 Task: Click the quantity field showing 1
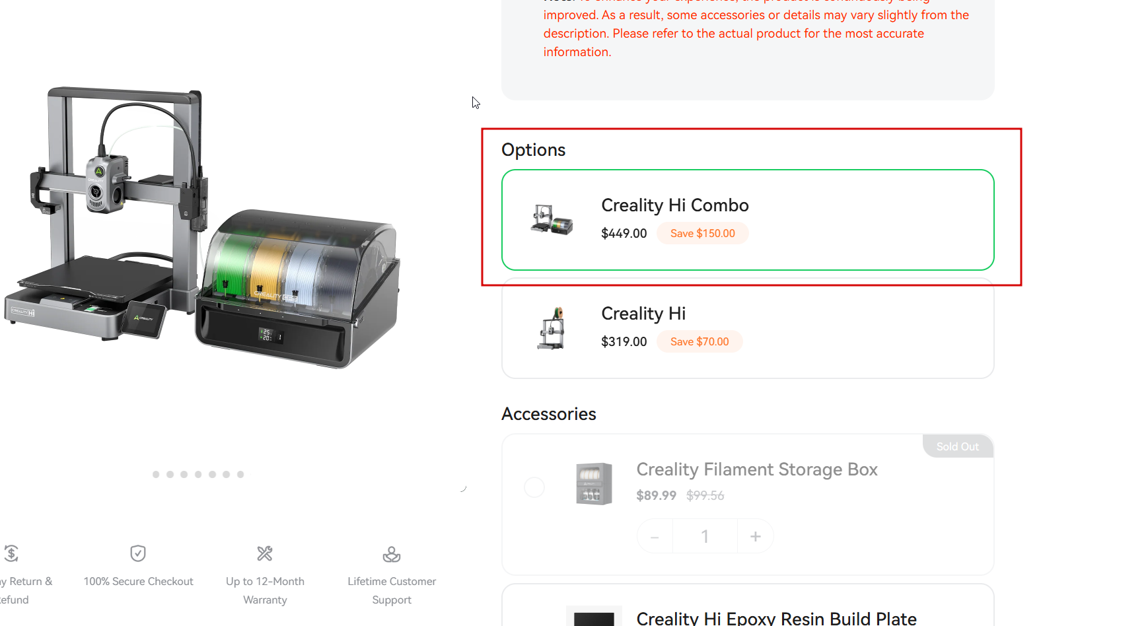click(705, 536)
